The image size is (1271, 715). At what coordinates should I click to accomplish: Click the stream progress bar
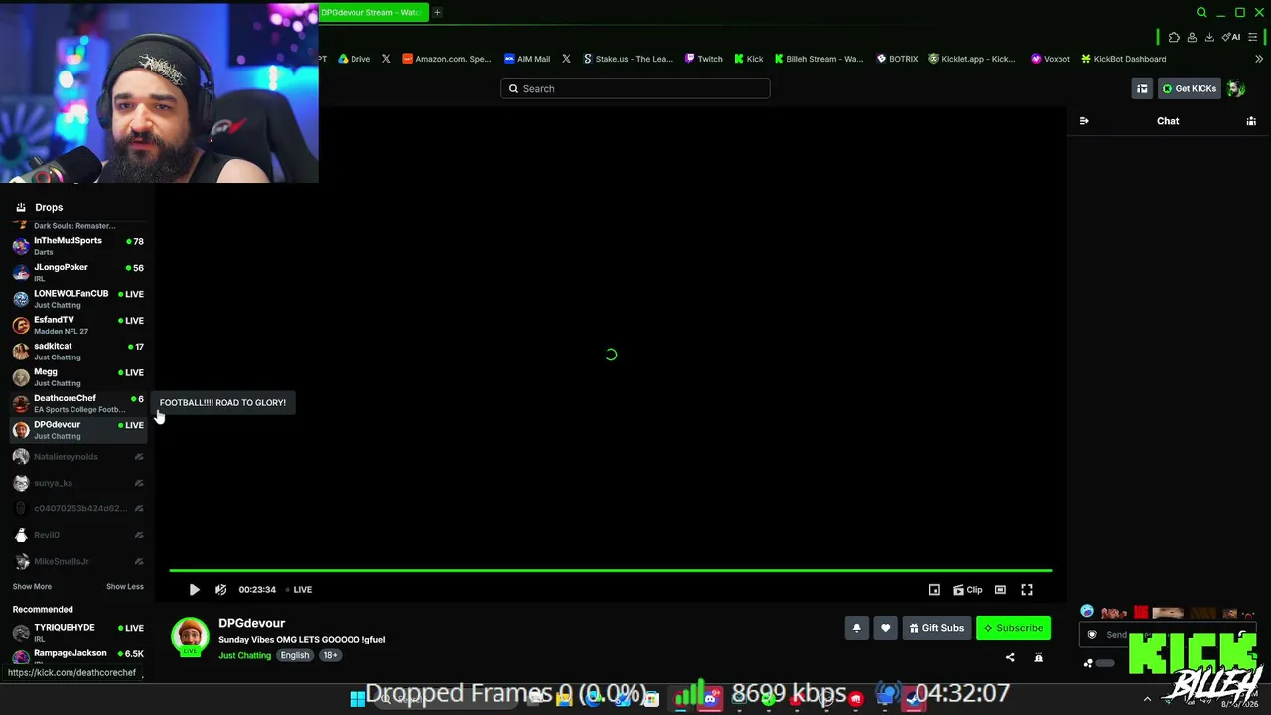coord(610,570)
